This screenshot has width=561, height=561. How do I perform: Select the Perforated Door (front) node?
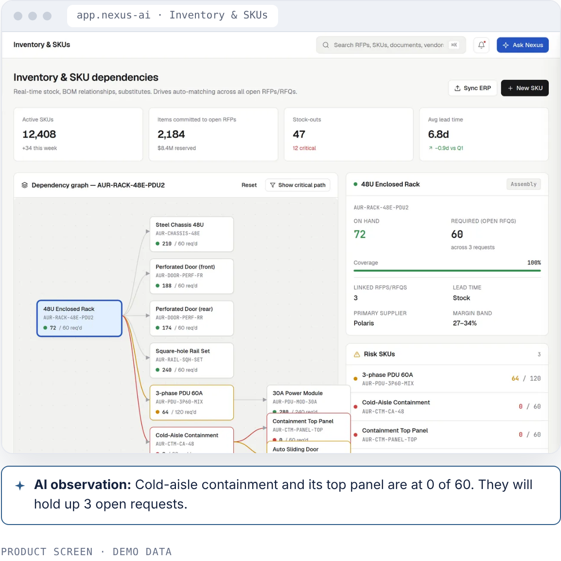192,276
